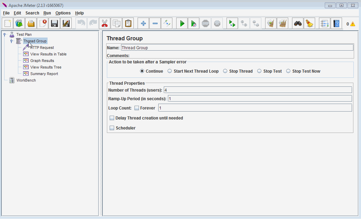Select the View Results Tree listener
The height and width of the screenshot is (219, 361).
pos(46,67)
